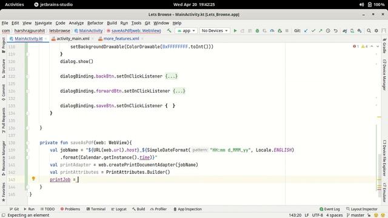
Task: Open the Project side panel
Action: tap(4, 45)
